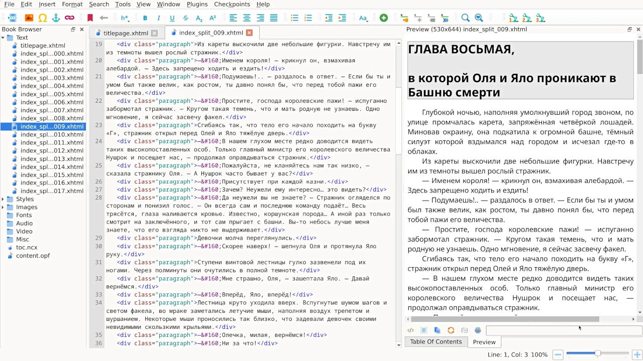The height and width of the screenshot is (361, 643).
Task: Expand the Images folder
Action: click(3, 207)
